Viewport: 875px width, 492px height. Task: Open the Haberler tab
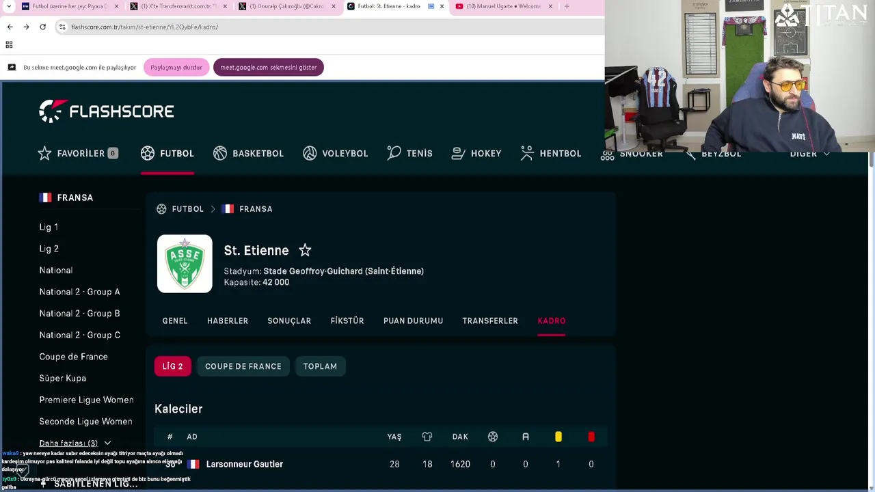pos(228,320)
